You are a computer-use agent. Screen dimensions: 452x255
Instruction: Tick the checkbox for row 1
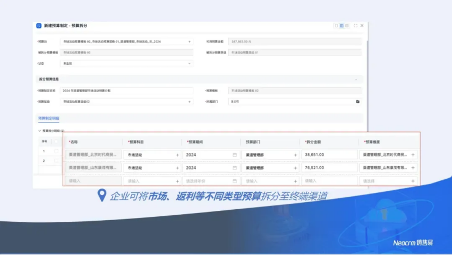[56, 151]
